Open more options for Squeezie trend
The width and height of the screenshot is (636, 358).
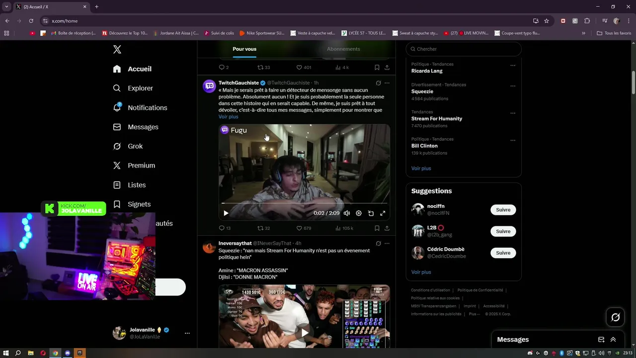tap(513, 86)
